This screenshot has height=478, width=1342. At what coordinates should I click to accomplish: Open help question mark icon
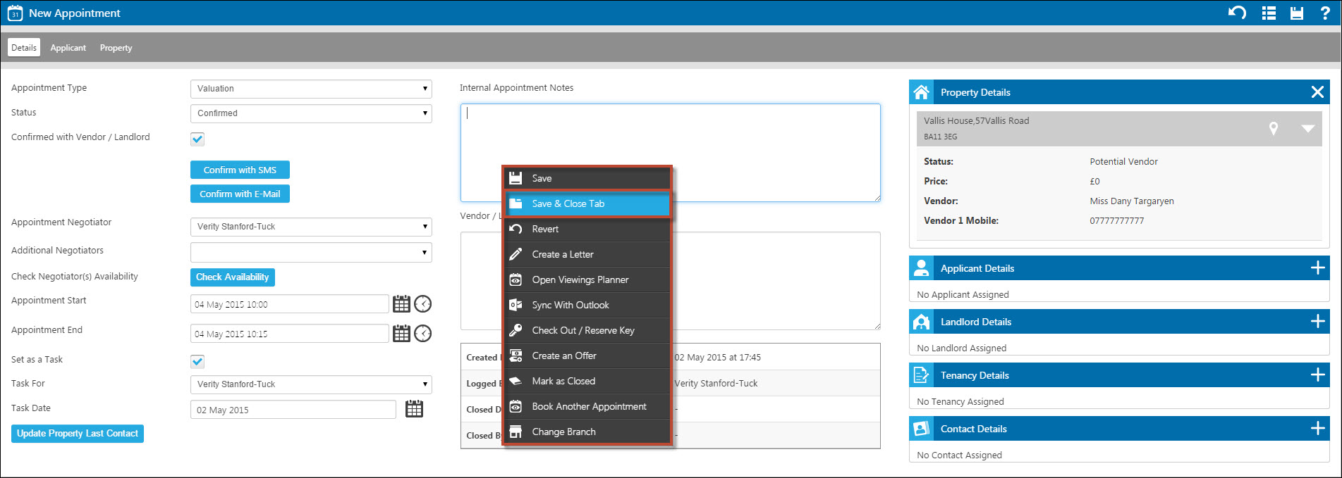[x=1326, y=13]
